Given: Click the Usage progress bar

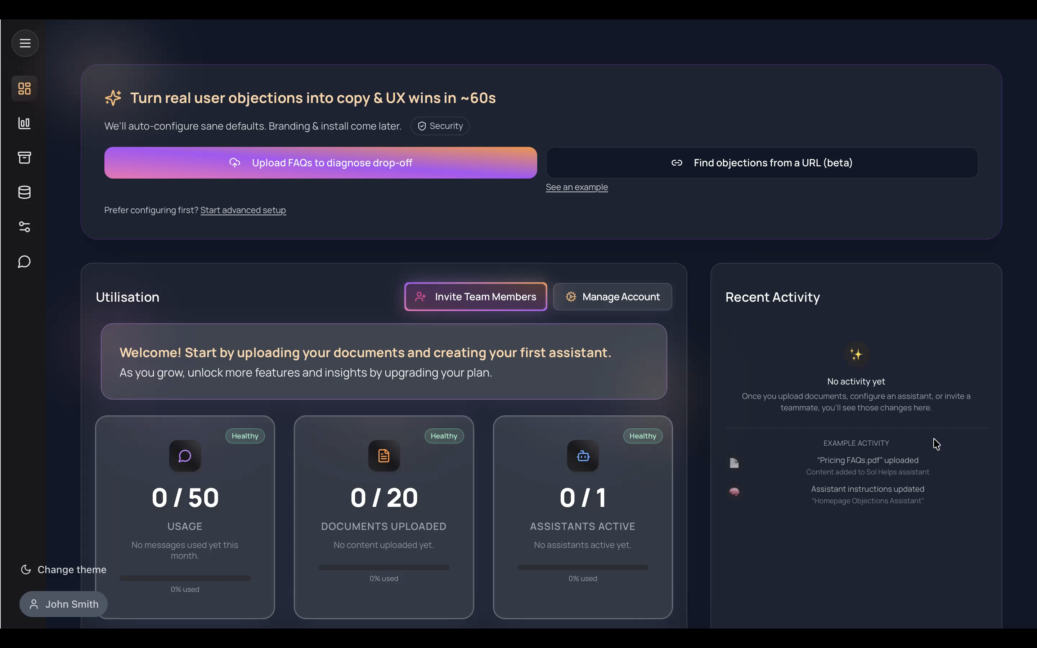Looking at the screenshot, I should pos(185,578).
